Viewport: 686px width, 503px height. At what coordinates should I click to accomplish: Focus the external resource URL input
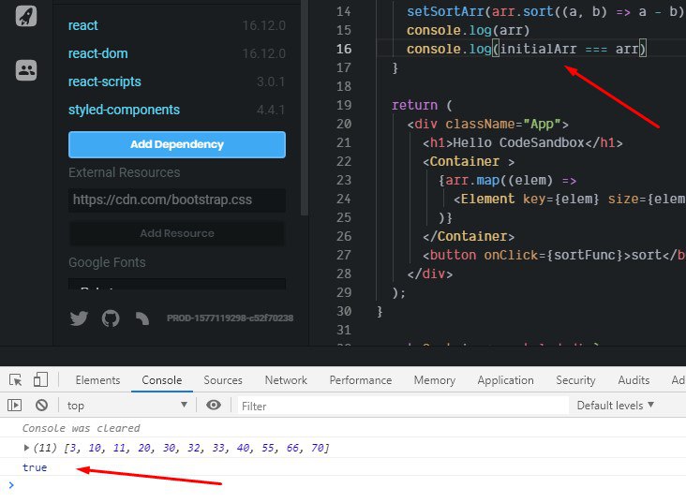click(x=177, y=200)
